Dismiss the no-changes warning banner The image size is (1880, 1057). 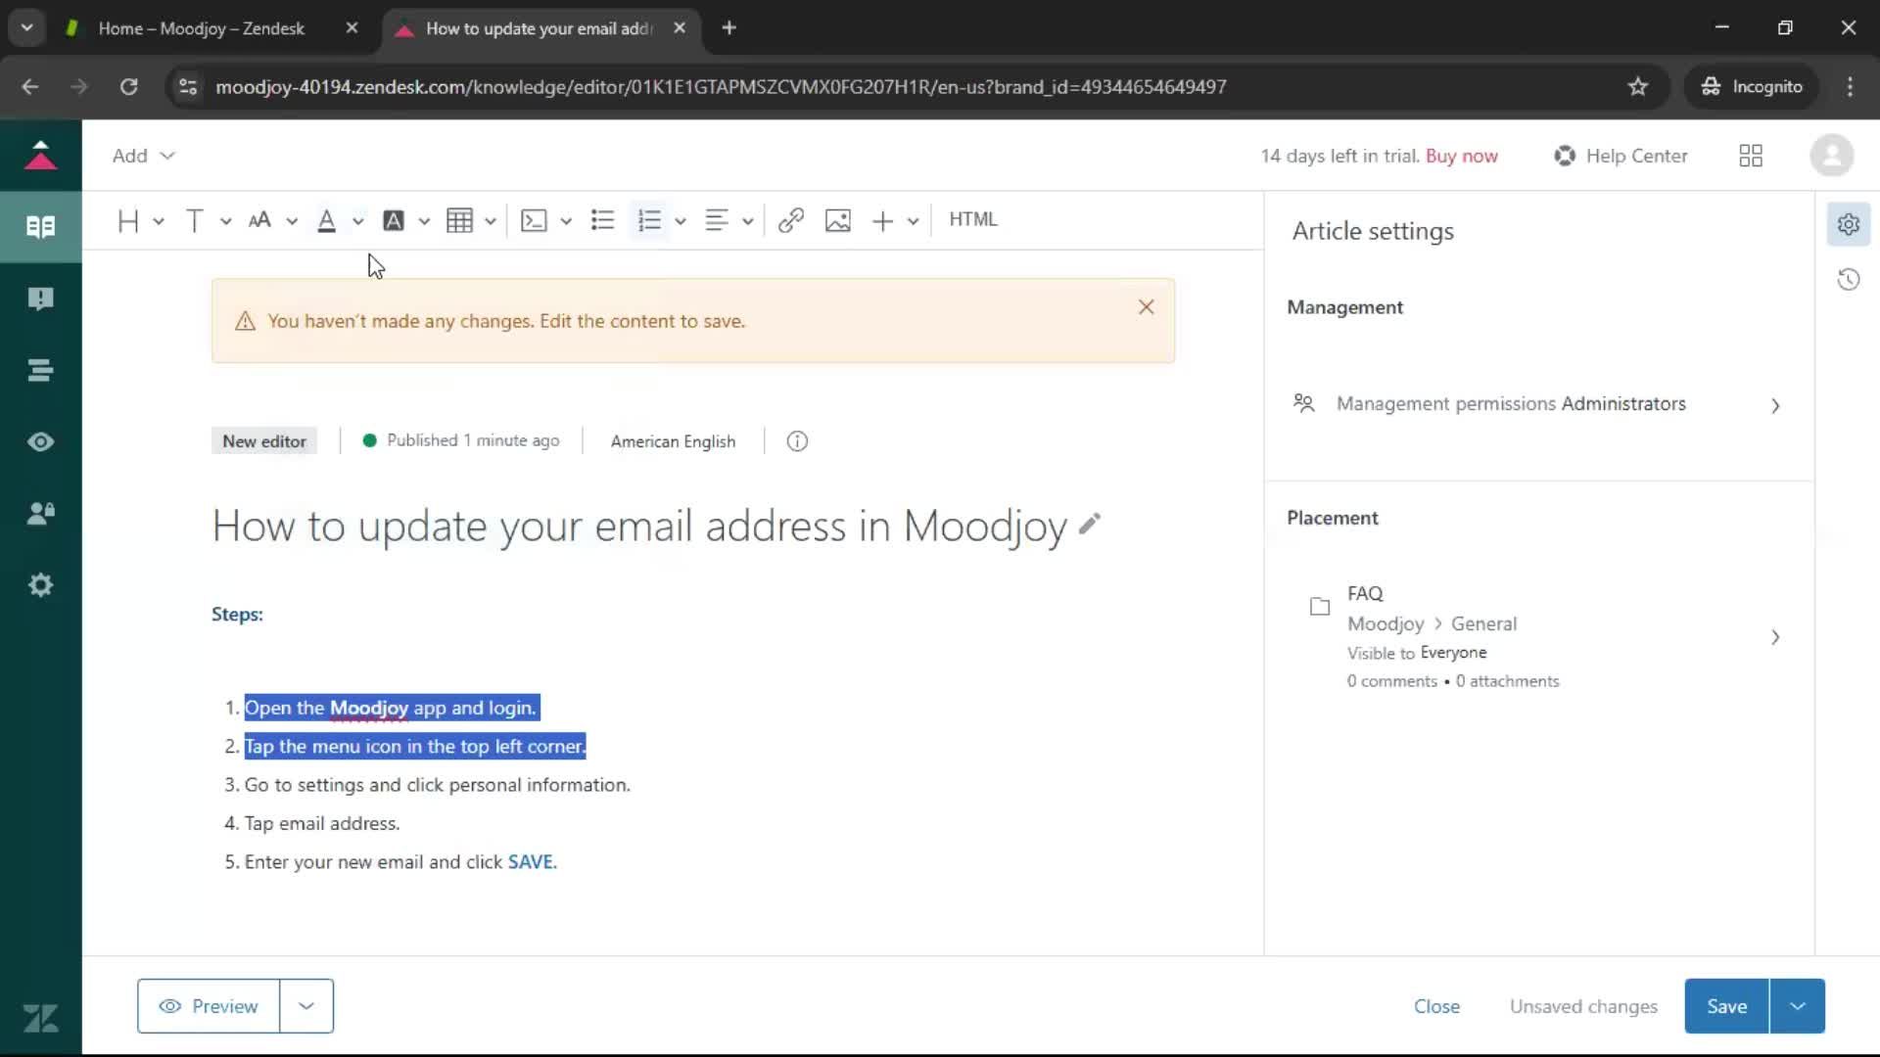1147,307
